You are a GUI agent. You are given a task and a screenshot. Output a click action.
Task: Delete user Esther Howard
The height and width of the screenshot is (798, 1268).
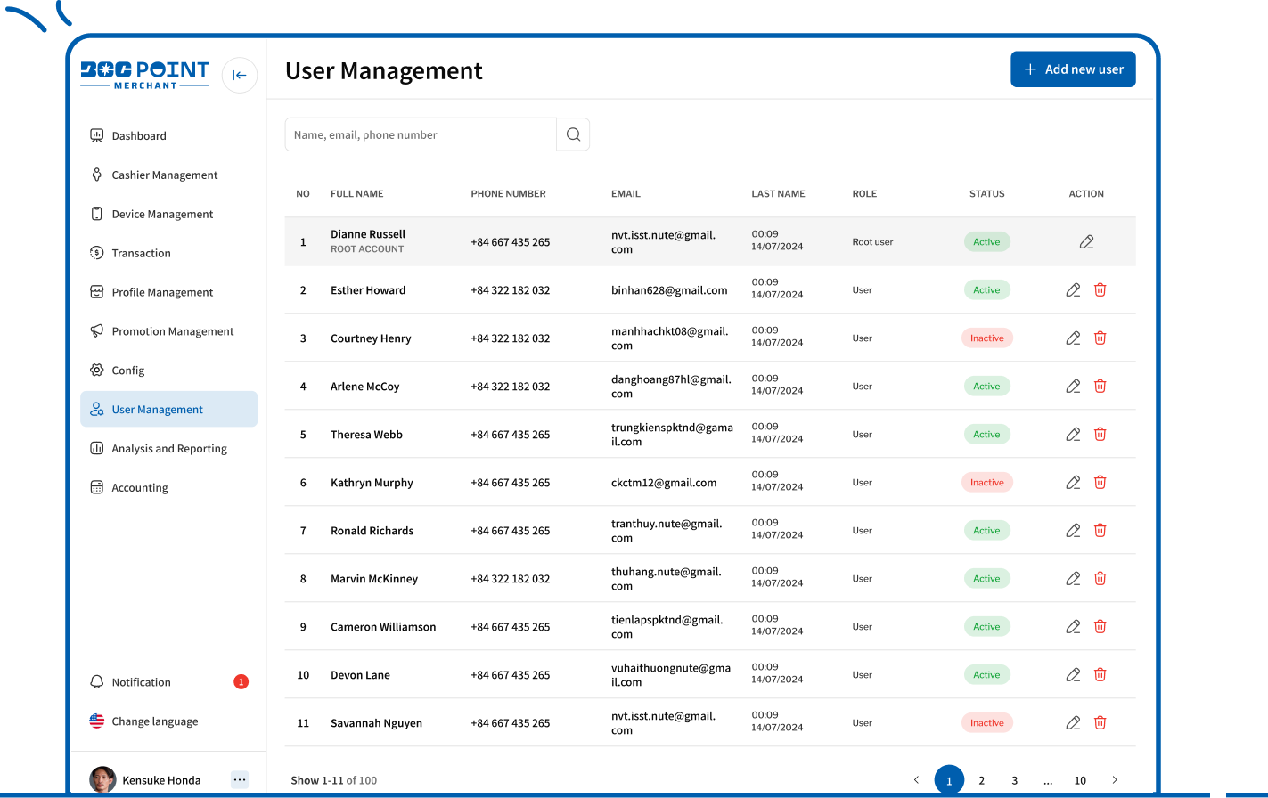tap(1100, 290)
